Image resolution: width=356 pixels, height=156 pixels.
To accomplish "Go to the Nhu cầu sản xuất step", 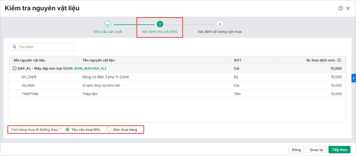I will pos(108,32).
